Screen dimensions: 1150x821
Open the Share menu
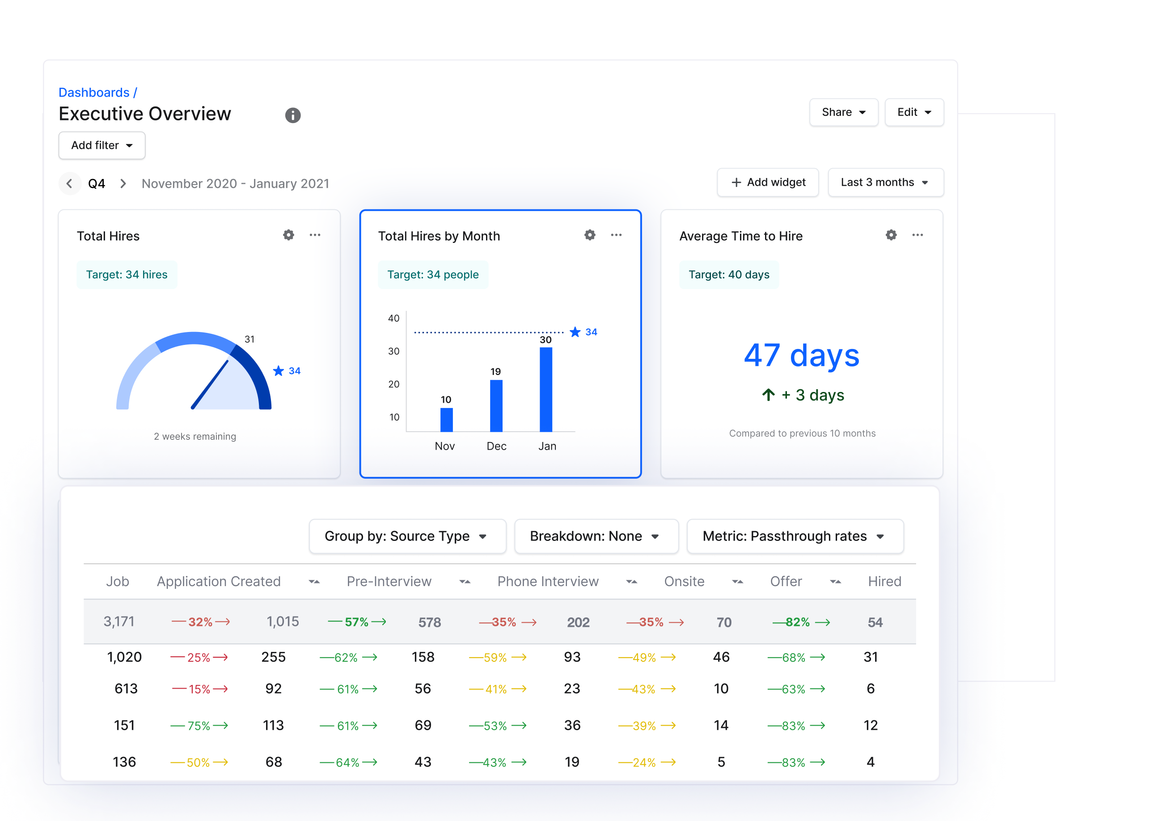click(843, 112)
